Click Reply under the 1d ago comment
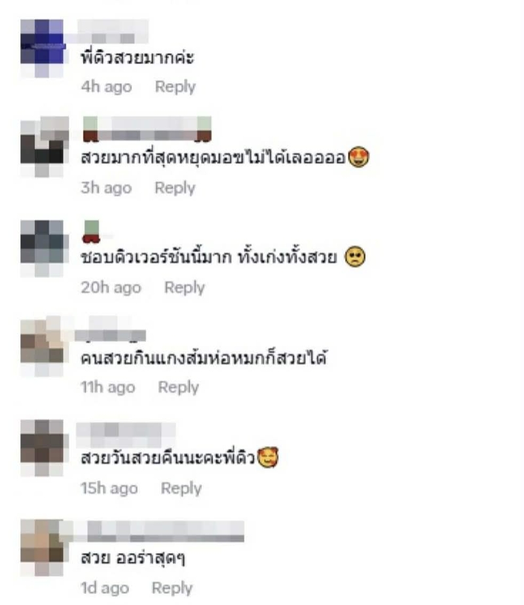The image size is (524, 605). click(172, 588)
